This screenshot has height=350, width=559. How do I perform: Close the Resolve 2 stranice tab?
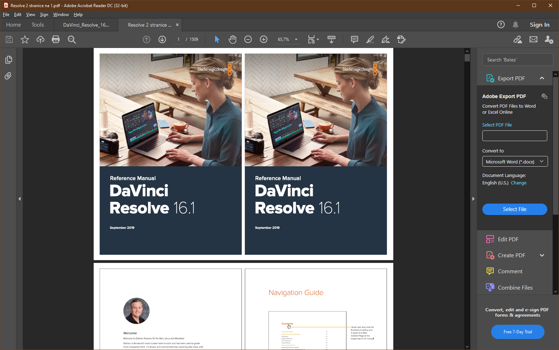(x=177, y=25)
